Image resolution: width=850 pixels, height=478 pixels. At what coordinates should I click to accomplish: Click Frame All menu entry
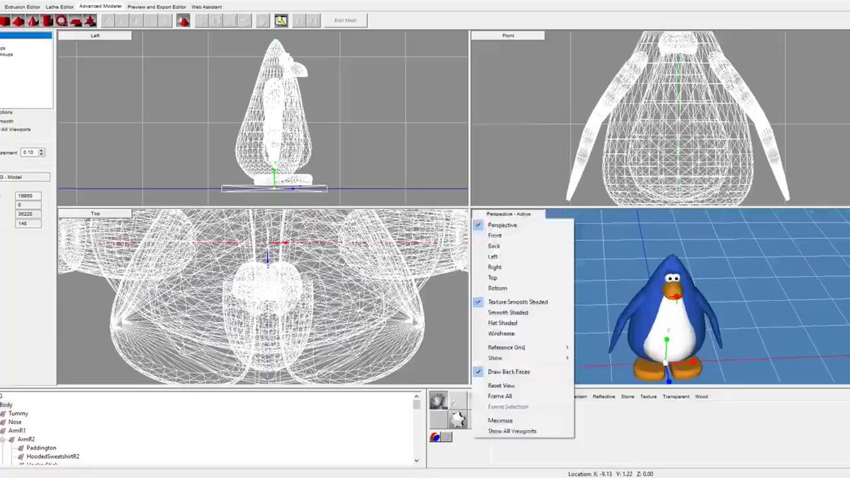click(x=499, y=397)
